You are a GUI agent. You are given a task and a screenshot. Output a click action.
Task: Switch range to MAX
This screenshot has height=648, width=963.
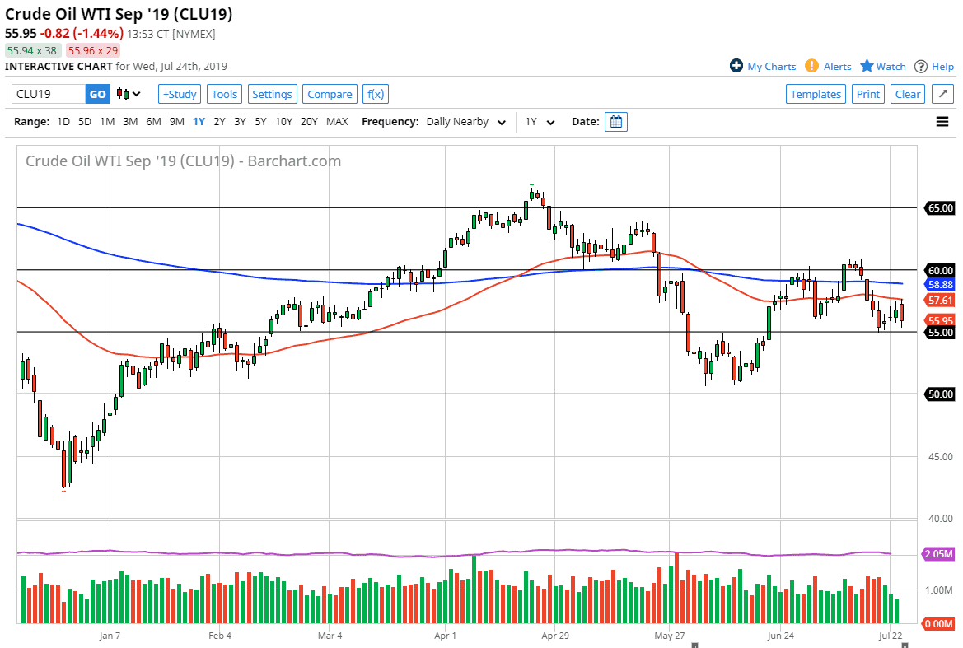337,121
